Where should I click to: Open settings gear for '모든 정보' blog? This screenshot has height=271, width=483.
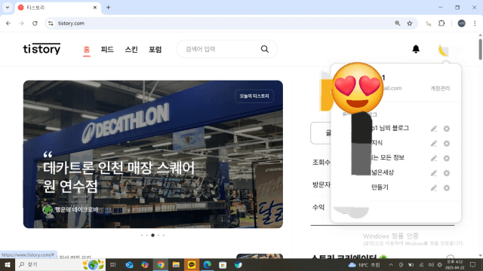(x=446, y=158)
